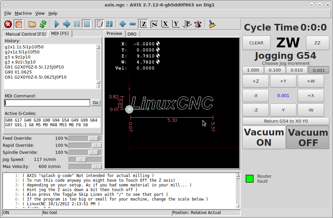Jog with the +Y button
Screen dimensions: 333x218
click(283, 81)
